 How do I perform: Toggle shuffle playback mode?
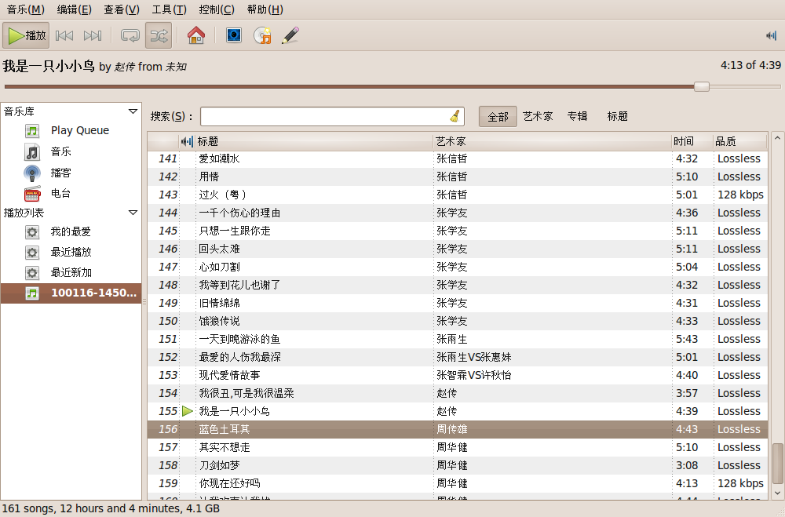click(x=159, y=35)
